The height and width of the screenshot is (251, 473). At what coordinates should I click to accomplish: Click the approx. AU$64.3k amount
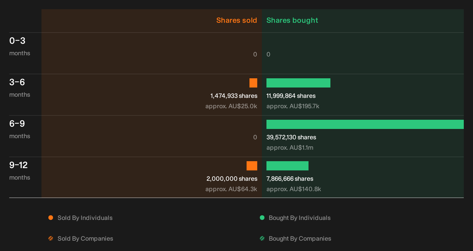click(231, 189)
